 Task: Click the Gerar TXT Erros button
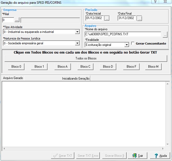(x=88, y=155)
